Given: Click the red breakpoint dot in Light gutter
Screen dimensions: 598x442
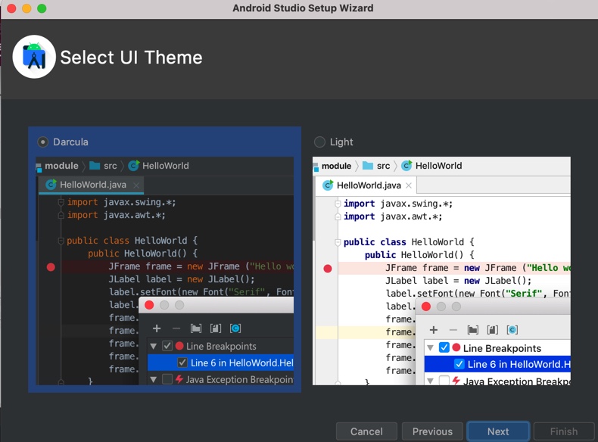Looking at the screenshot, I should (x=328, y=269).
